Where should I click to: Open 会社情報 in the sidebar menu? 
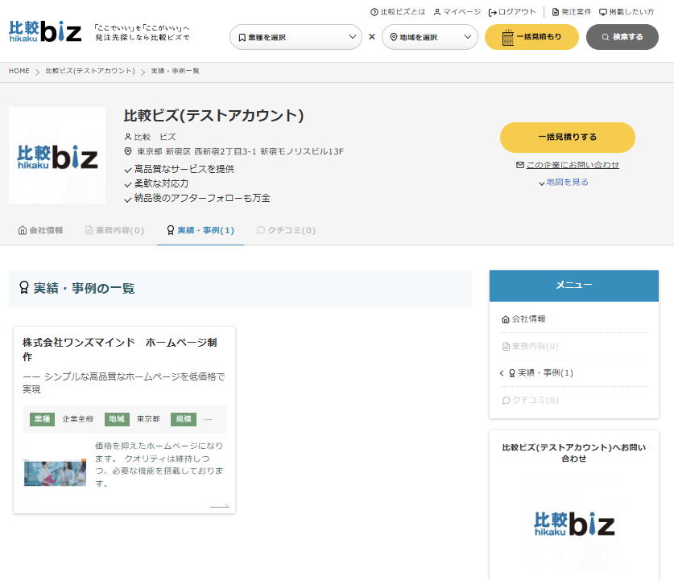tap(524, 319)
